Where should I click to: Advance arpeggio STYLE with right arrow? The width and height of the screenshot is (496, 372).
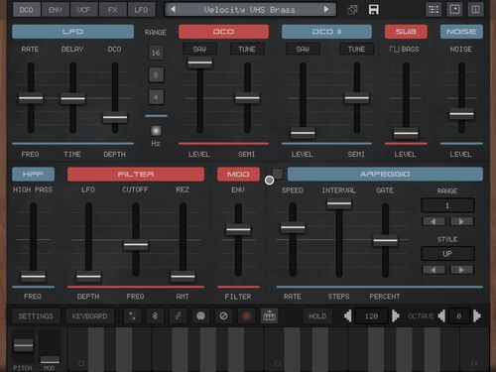pyautogui.click(x=461, y=270)
